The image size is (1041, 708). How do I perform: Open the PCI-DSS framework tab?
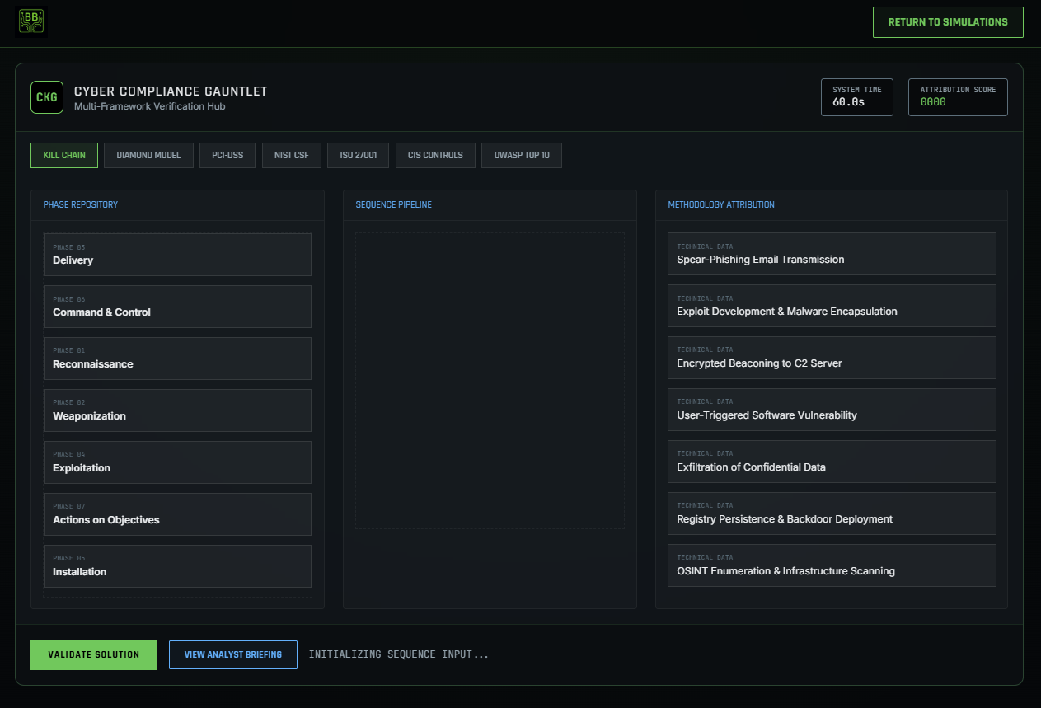click(227, 155)
